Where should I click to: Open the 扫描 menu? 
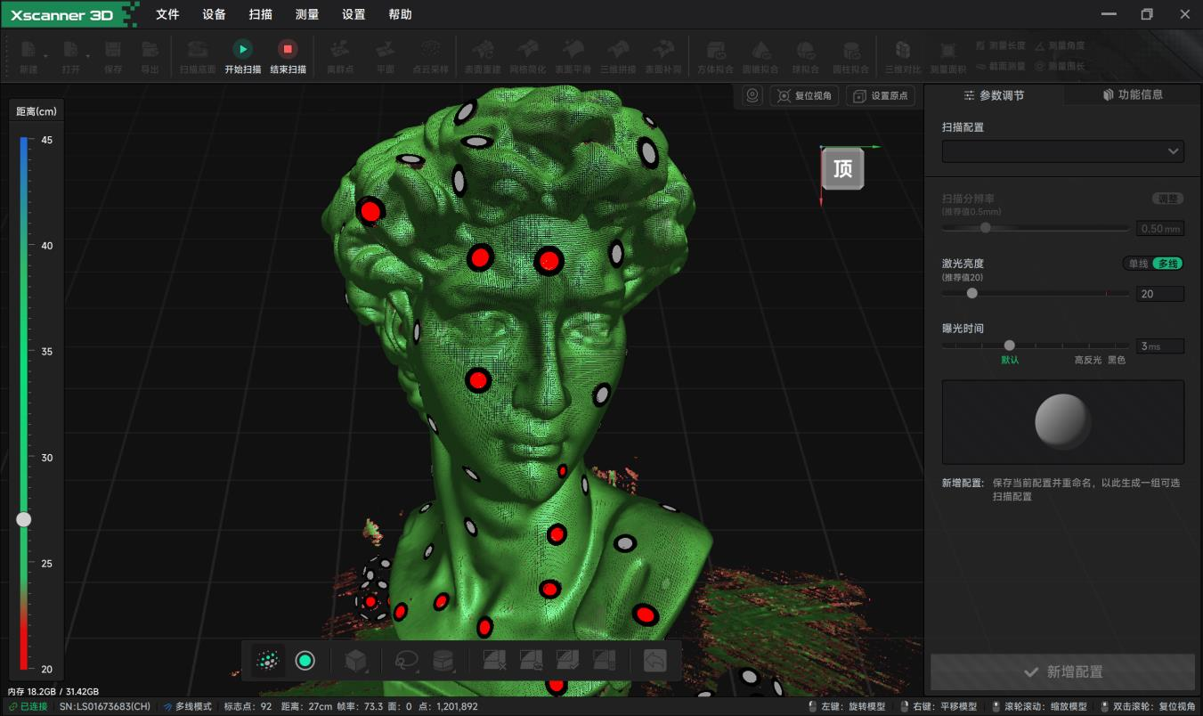260,14
